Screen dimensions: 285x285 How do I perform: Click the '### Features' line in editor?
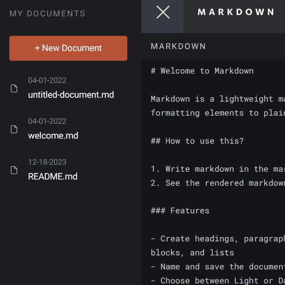(x=180, y=211)
